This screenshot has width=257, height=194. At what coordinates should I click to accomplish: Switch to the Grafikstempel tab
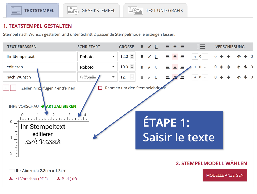pos(91,11)
